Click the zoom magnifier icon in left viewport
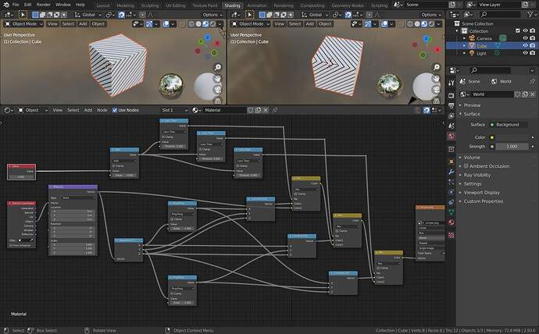The height and width of the screenshot is (334, 539). point(218,67)
